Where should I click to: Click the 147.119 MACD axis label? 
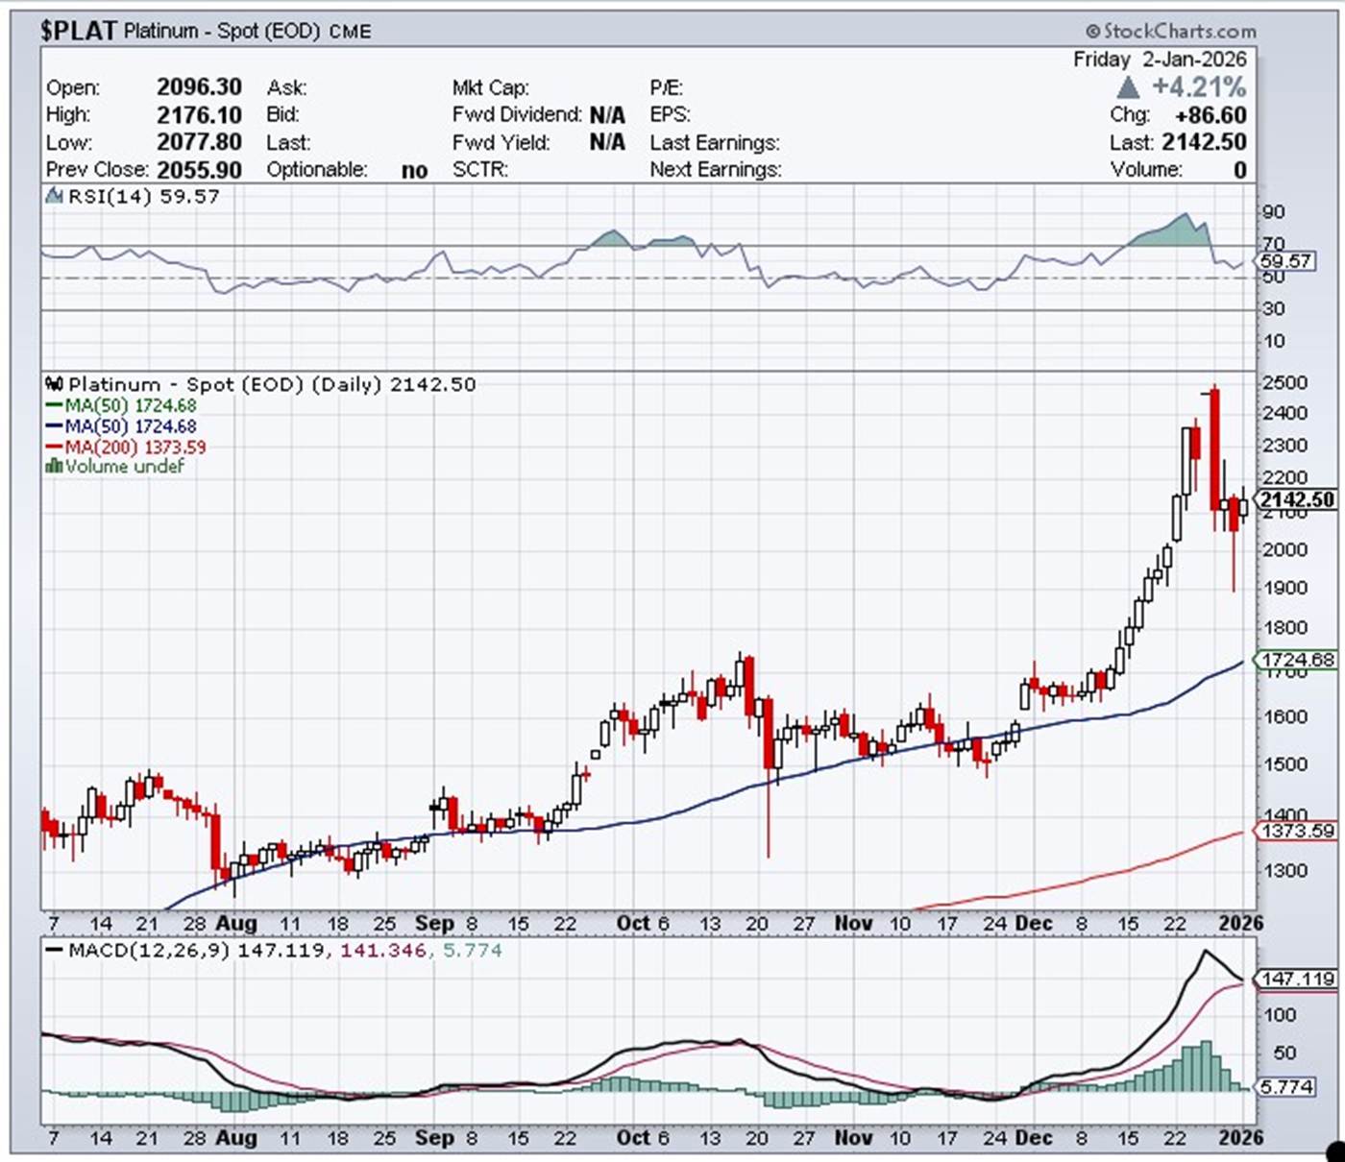point(1298,979)
